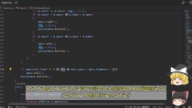Click the Form1.cs breadcrumb item
192x108 pixels.
click(8, 8)
